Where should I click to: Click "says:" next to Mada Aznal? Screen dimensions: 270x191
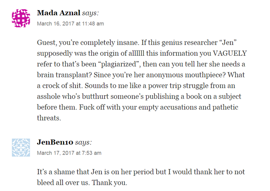(x=90, y=13)
